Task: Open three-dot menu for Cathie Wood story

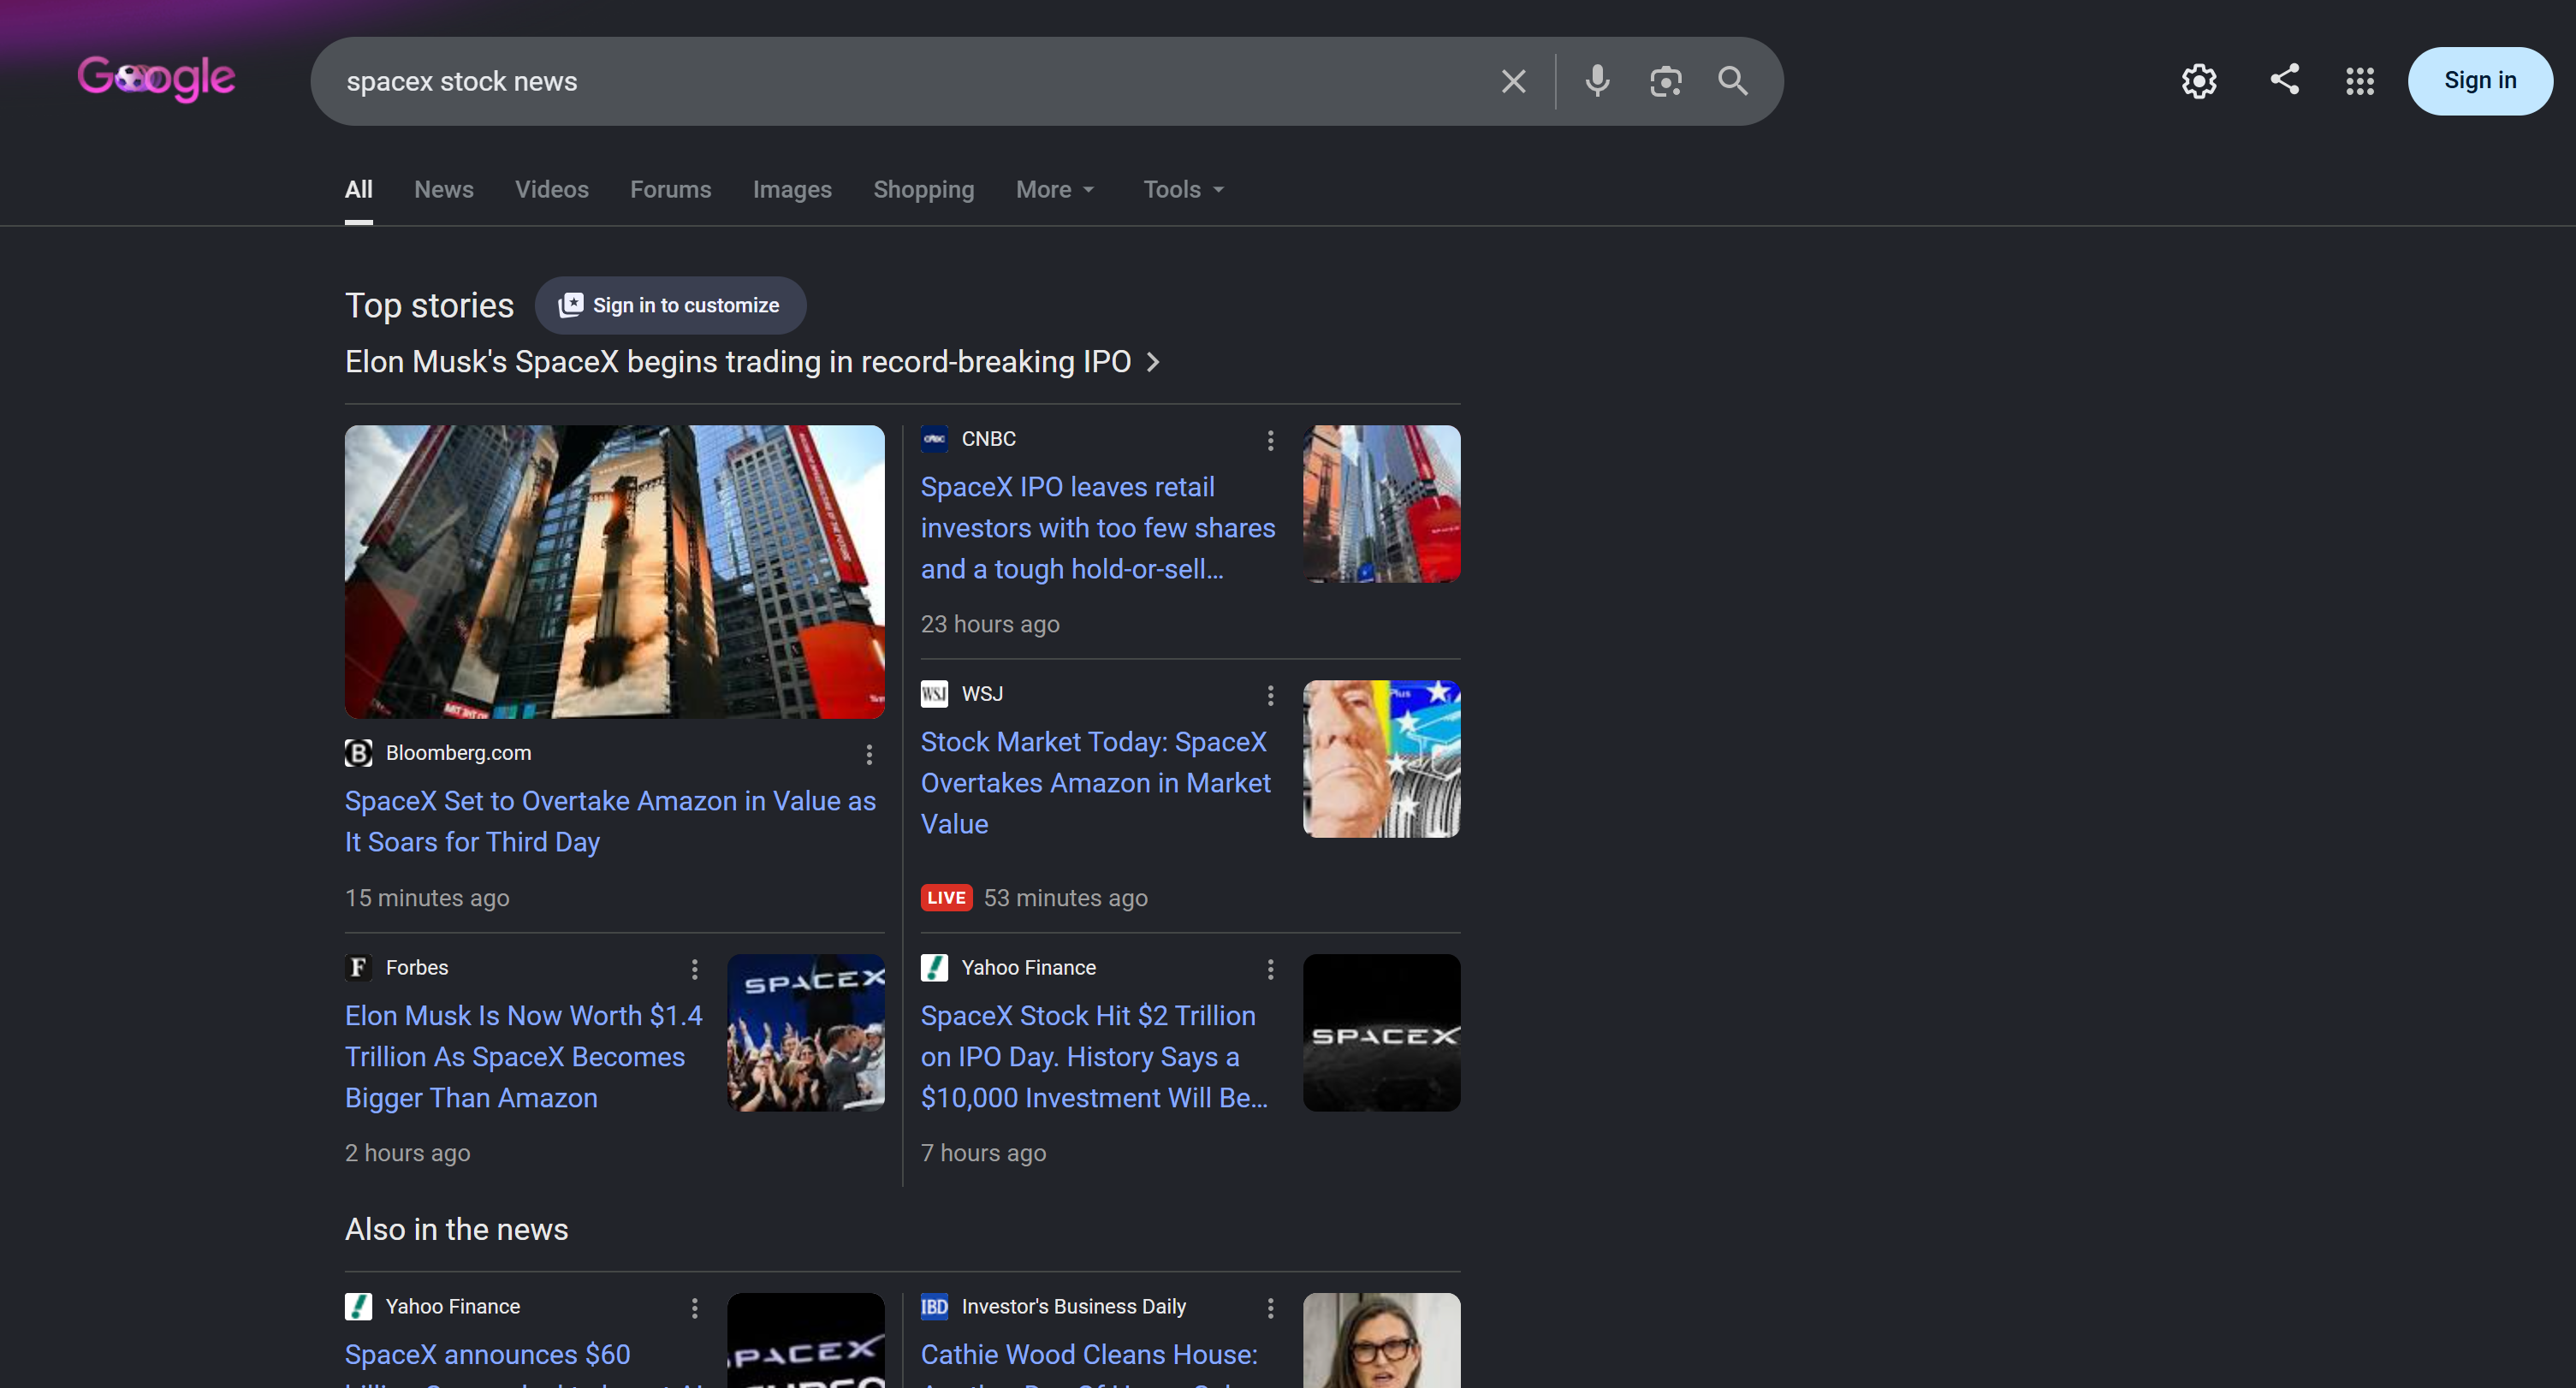Action: (x=1270, y=1308)
